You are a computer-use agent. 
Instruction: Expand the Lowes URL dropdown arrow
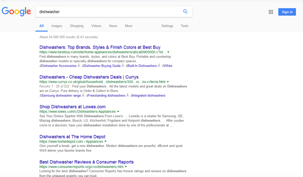coord(118,112)
